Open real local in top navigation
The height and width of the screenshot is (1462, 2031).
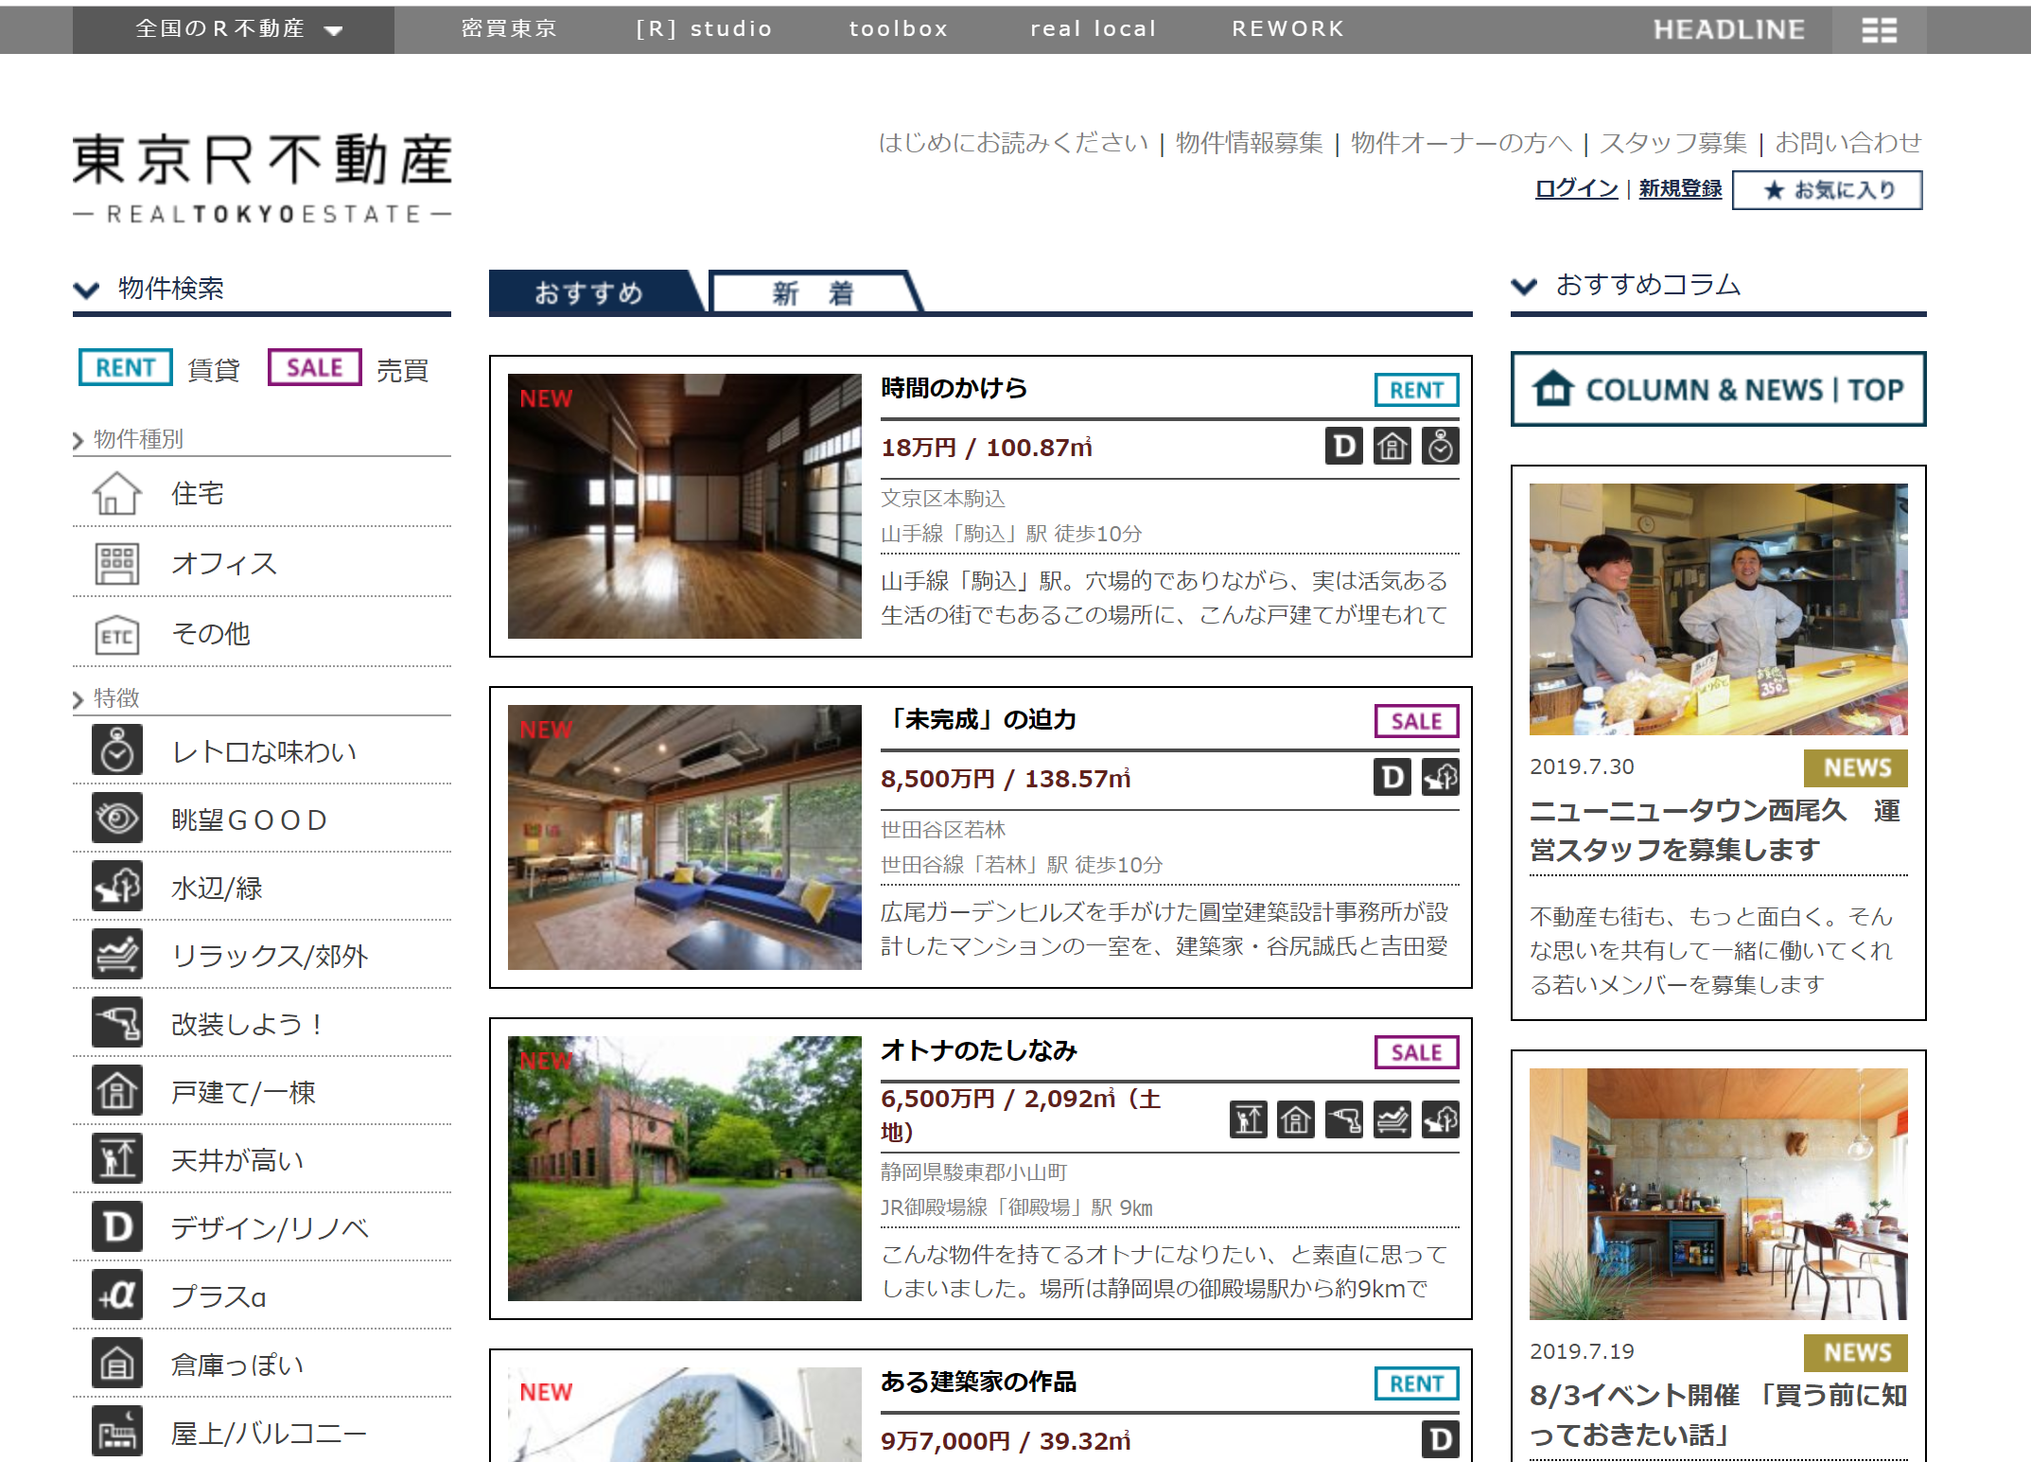(x=1094, y=29)
